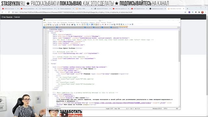Open the Правка menu
208x117 pixels.
(49, 22)
